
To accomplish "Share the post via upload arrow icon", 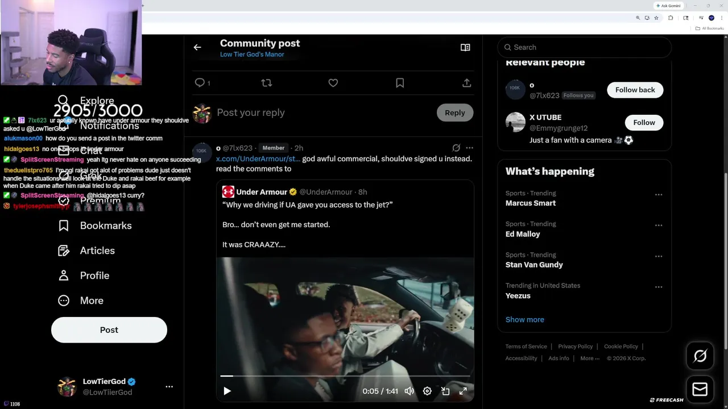I will (x=466, y=83).
